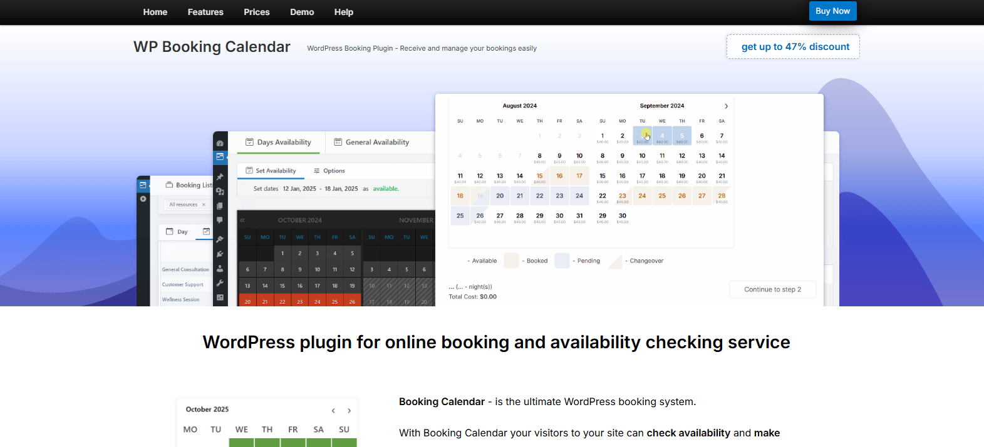Click the get up to 47% discount link
The image size is (984, 447).
click(x=793, y=47)
